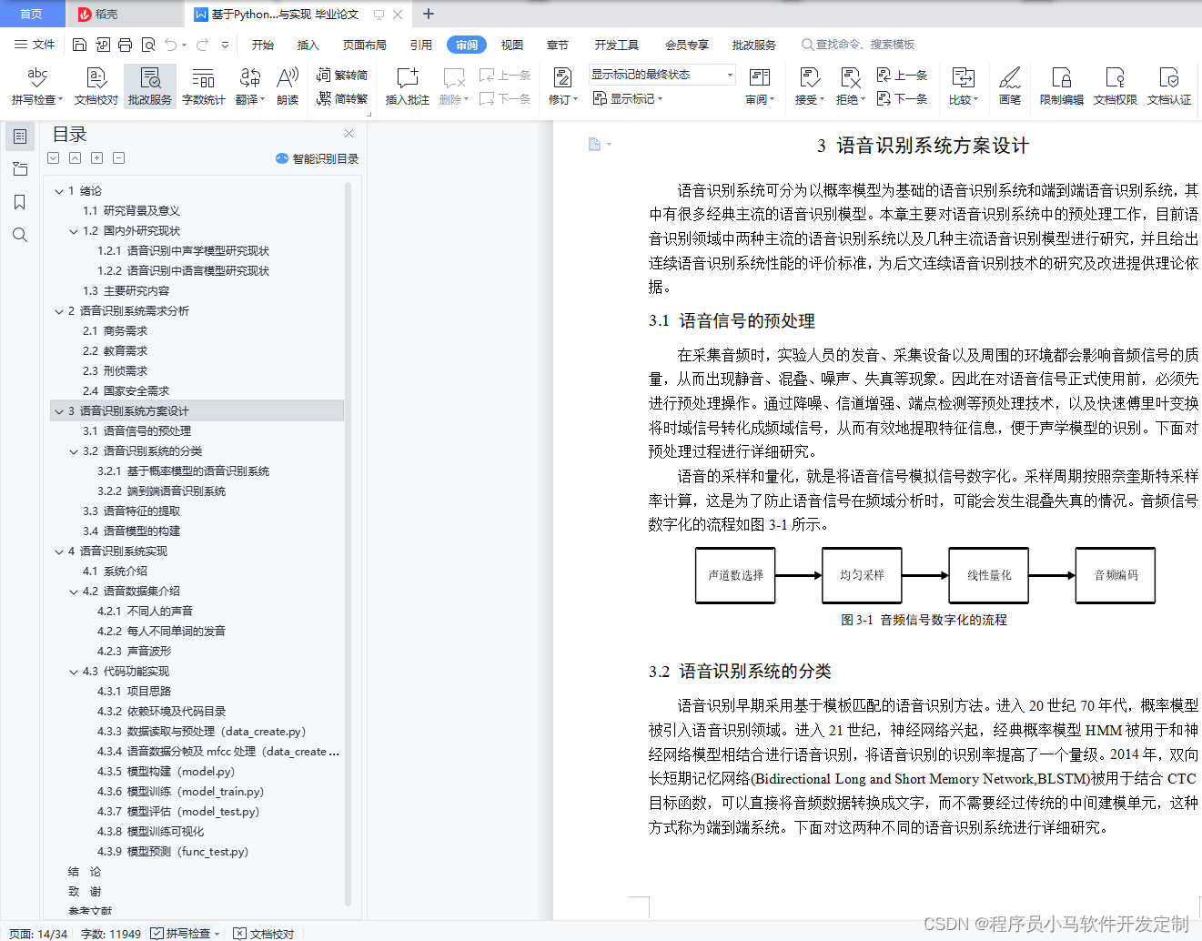Viewport: 1202px width, 941px height.
Task: Open the 显示标记 dropdown
Action: [x=628, y=98]
